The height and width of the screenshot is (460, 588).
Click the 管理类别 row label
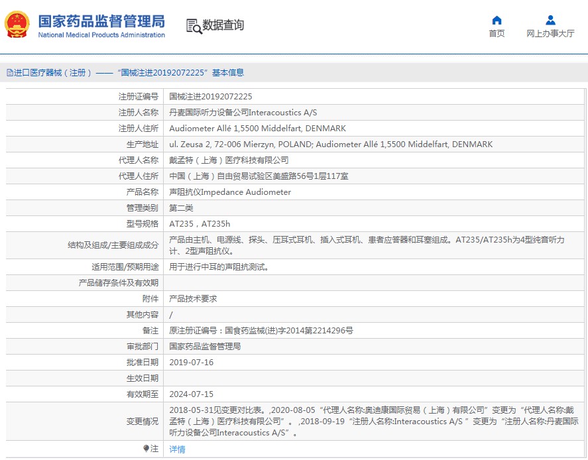click(x=143, y=208)
